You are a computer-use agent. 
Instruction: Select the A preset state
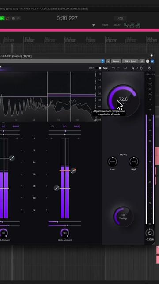[x=133, y=68]
